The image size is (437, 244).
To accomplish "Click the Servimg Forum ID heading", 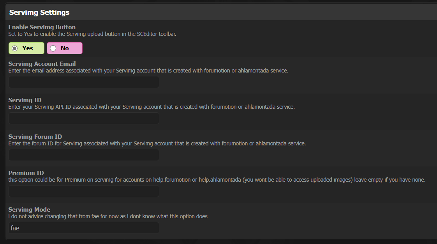I will pyautogui.click(x=35, y=136).
